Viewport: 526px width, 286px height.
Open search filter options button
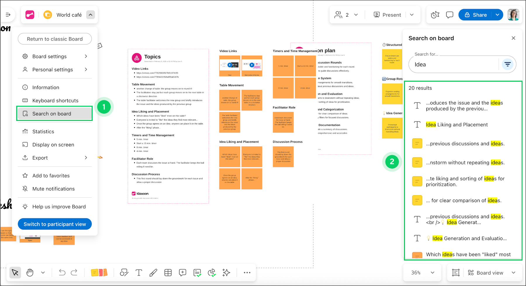pos(508,64)
